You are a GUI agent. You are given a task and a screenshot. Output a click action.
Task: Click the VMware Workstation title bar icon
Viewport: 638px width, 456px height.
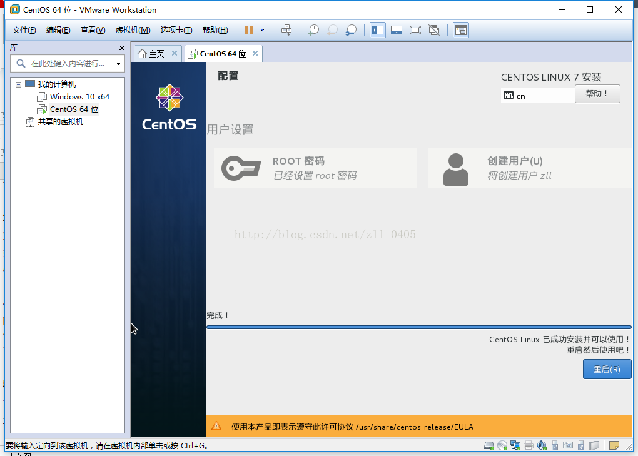(x=14, y=9)
